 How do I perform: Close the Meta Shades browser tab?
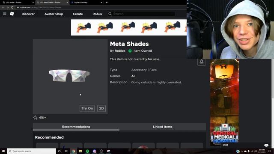click(x=67, y=3)
